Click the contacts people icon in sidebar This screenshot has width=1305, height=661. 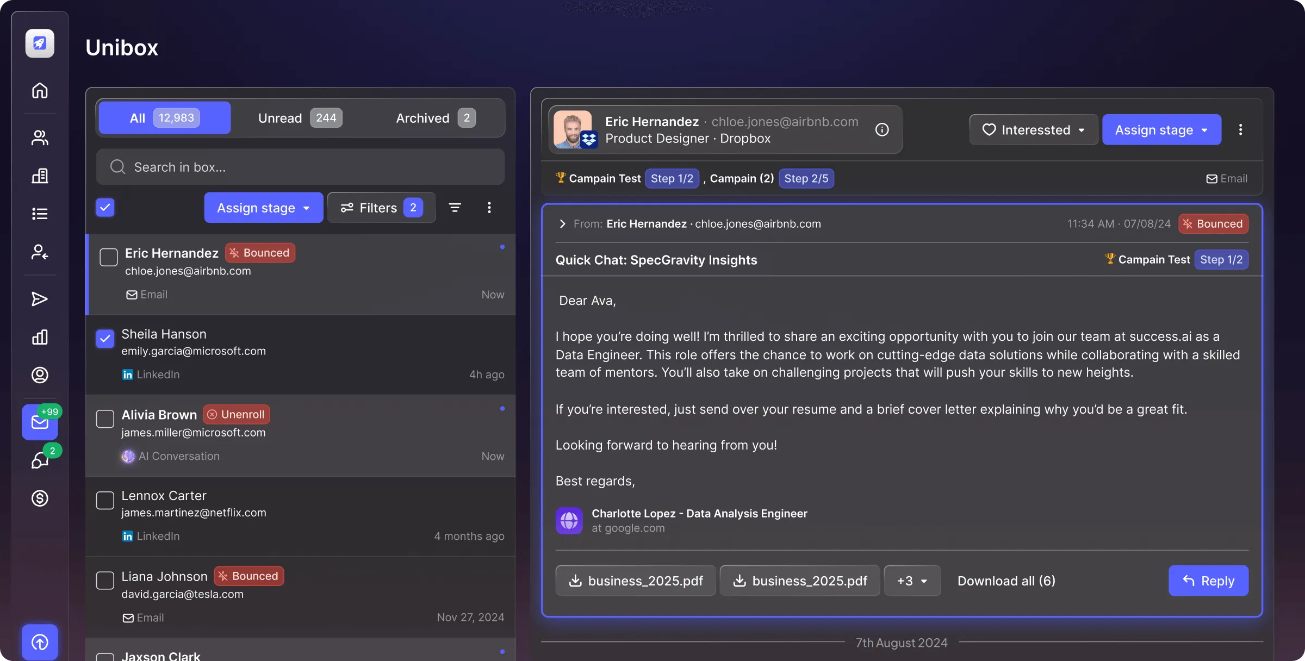pyautogui.click(x=40, y=138)
